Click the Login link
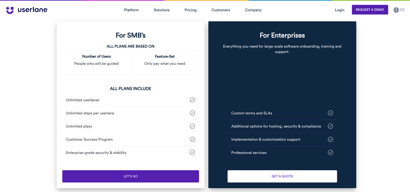 [340, 10]
